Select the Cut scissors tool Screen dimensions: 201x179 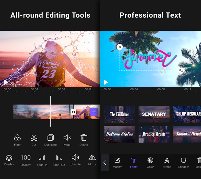[x=34, y=140]
